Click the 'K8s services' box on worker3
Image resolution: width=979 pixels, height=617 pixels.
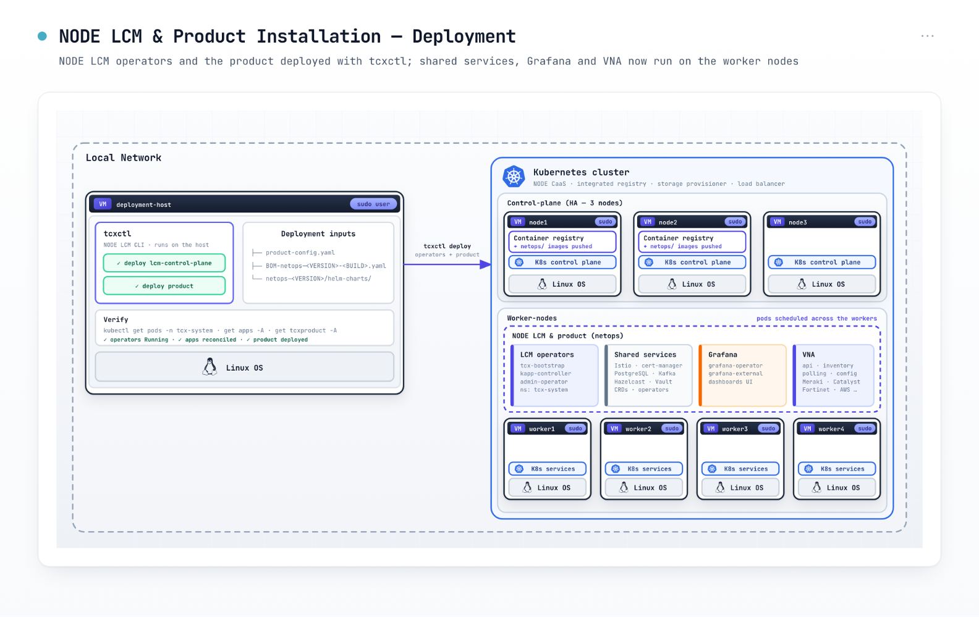coord(740,469)
